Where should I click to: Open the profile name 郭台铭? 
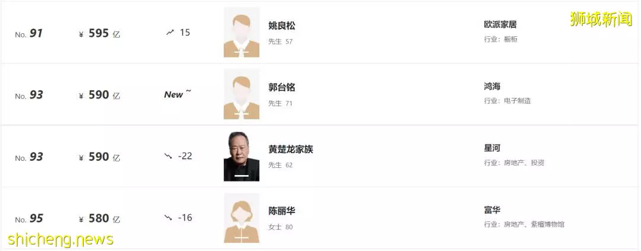tap(282, 87)
